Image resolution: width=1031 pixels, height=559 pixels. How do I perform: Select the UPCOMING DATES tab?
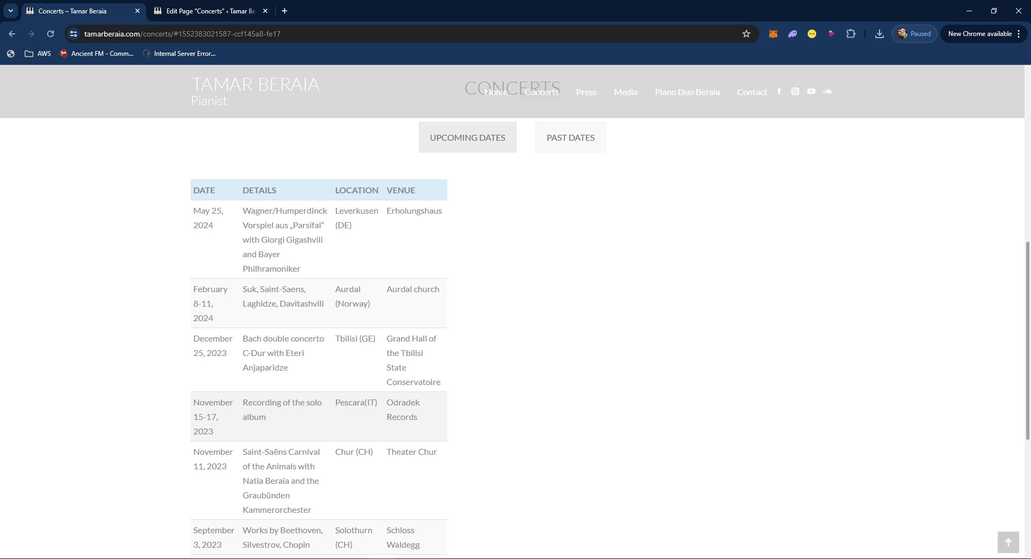[x=468, y=137]
